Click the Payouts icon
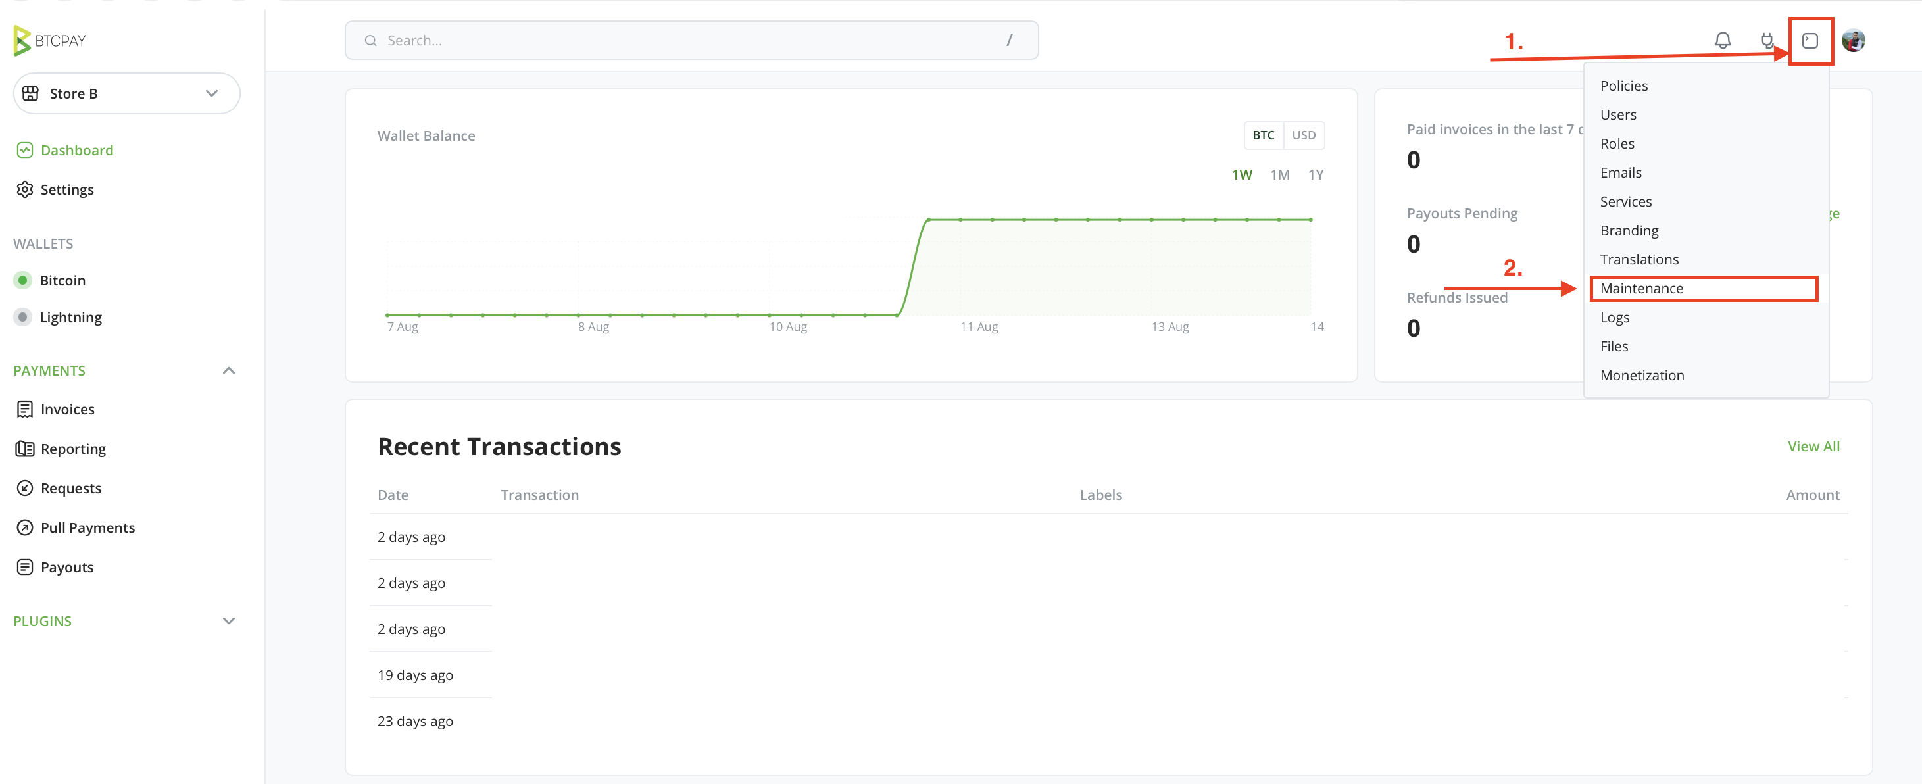Screen dimensions: 1922x784 24,567
